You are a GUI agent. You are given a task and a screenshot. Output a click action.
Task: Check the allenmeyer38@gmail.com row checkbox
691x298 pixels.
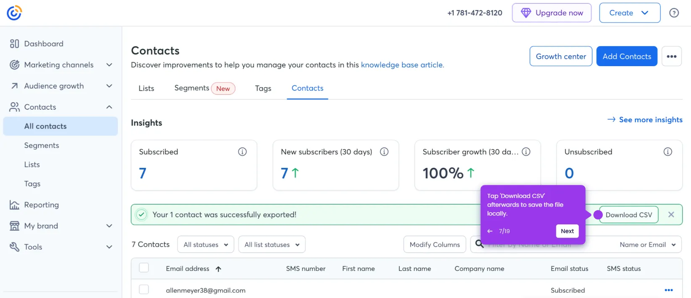coord(144,290)
